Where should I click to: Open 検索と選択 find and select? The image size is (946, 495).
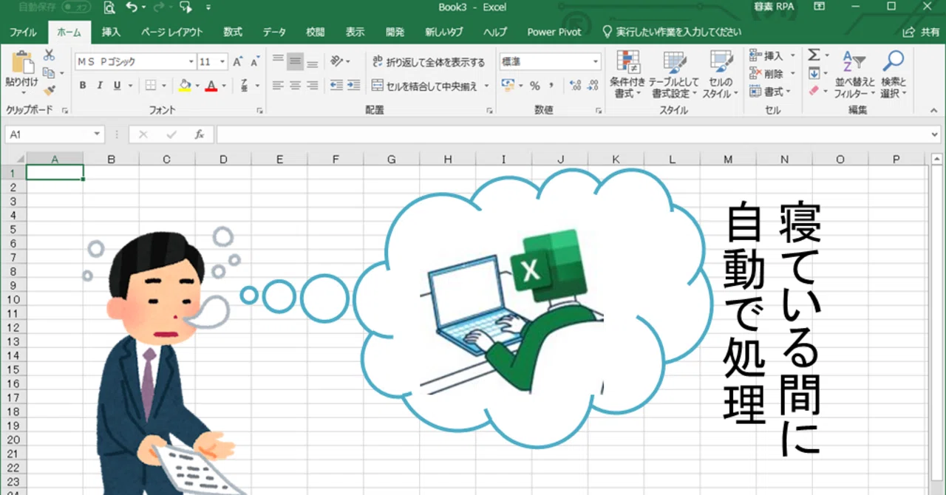pos(894,75)
